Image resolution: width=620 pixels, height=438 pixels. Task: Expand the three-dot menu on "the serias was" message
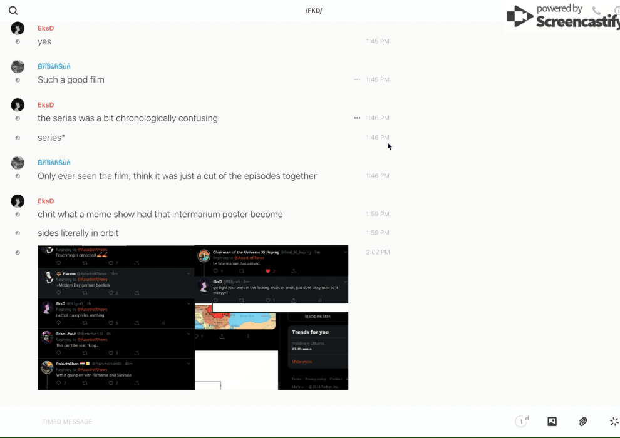[357, 118]
